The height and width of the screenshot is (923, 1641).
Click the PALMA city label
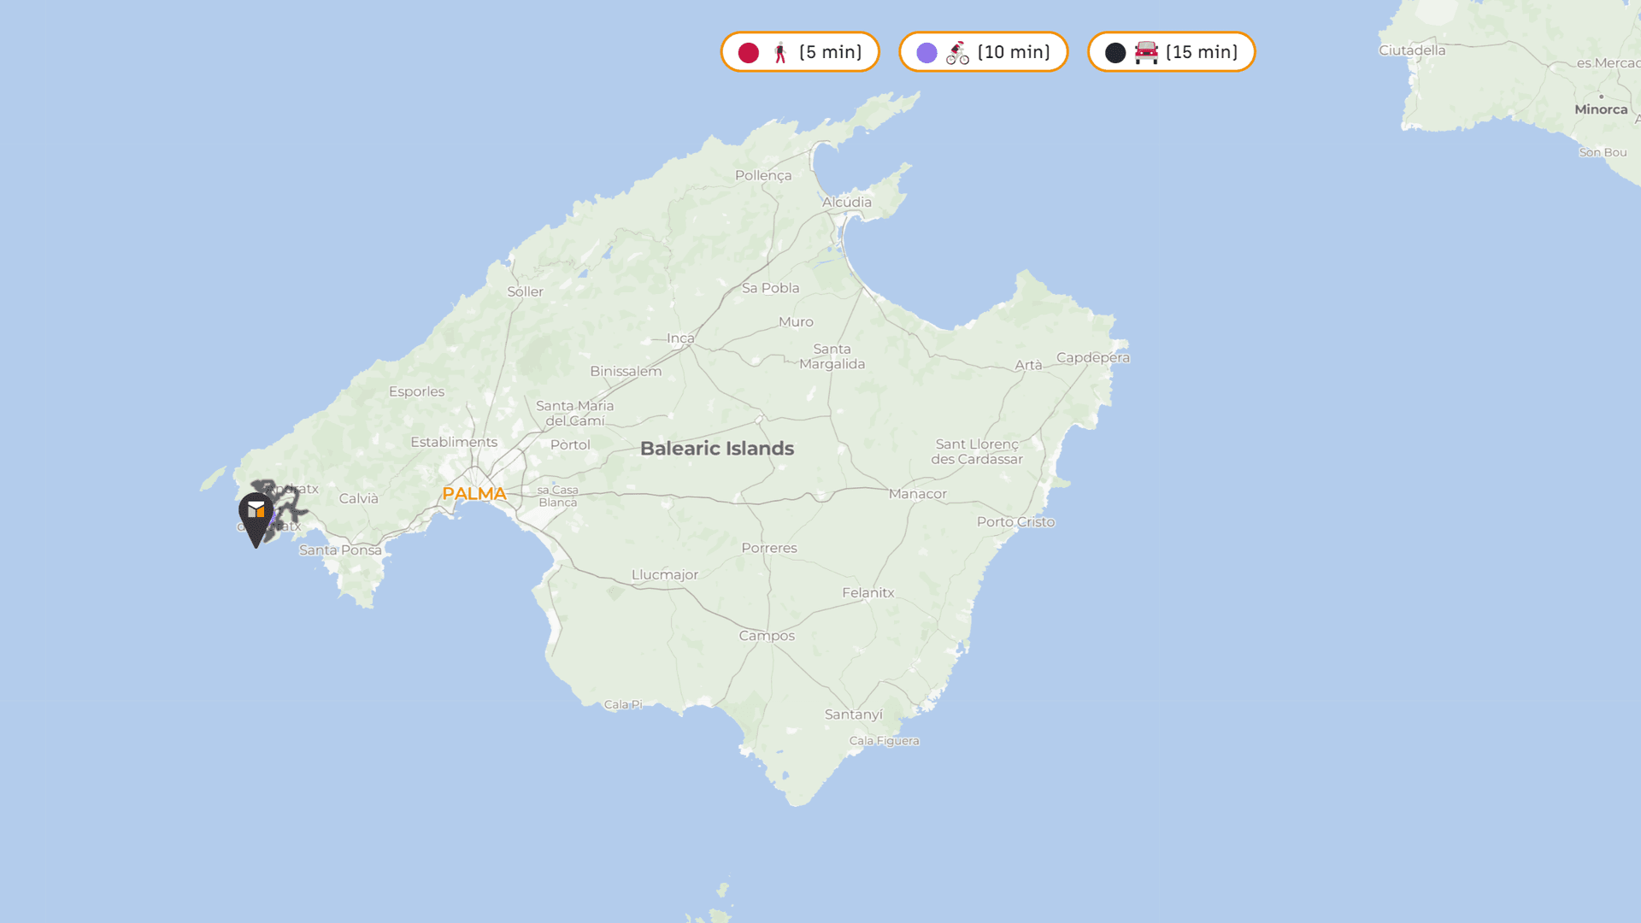pyautogui.click(x=474, y=494)
